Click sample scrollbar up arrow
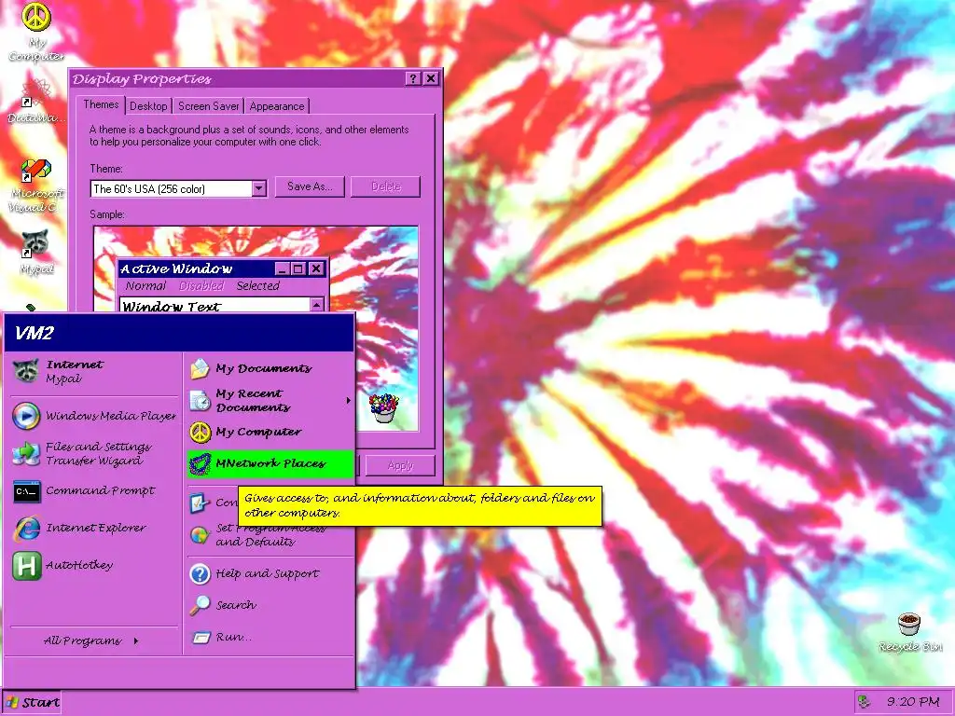The height and width of the screenshot is (716, 955). coord(317,305)
